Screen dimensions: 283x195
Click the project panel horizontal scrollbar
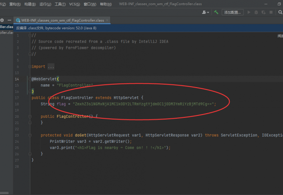(4, 193)
